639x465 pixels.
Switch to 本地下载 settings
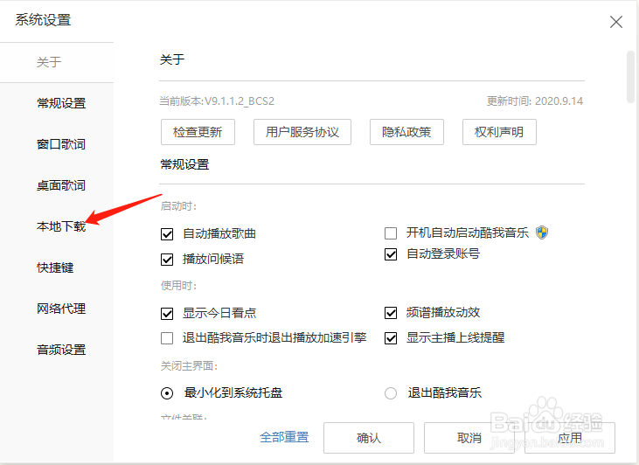click(61, 226)
